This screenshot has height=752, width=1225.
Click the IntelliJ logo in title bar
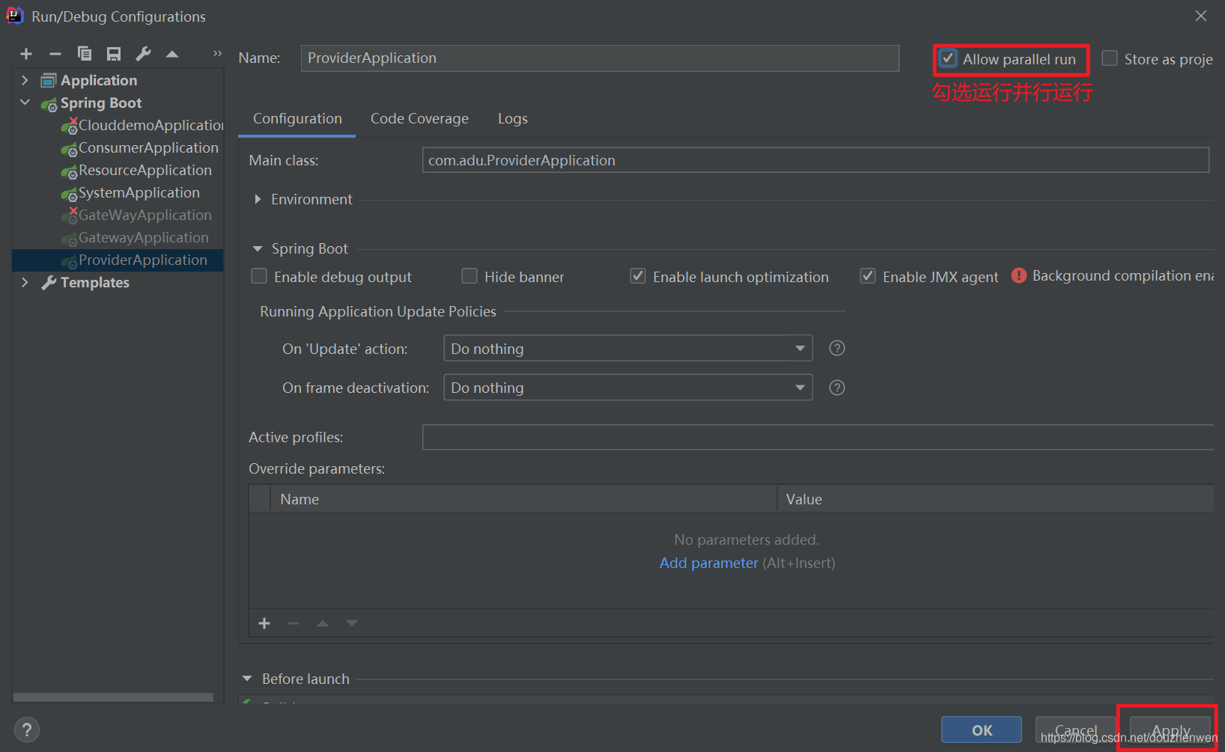[x=14, y=16]
